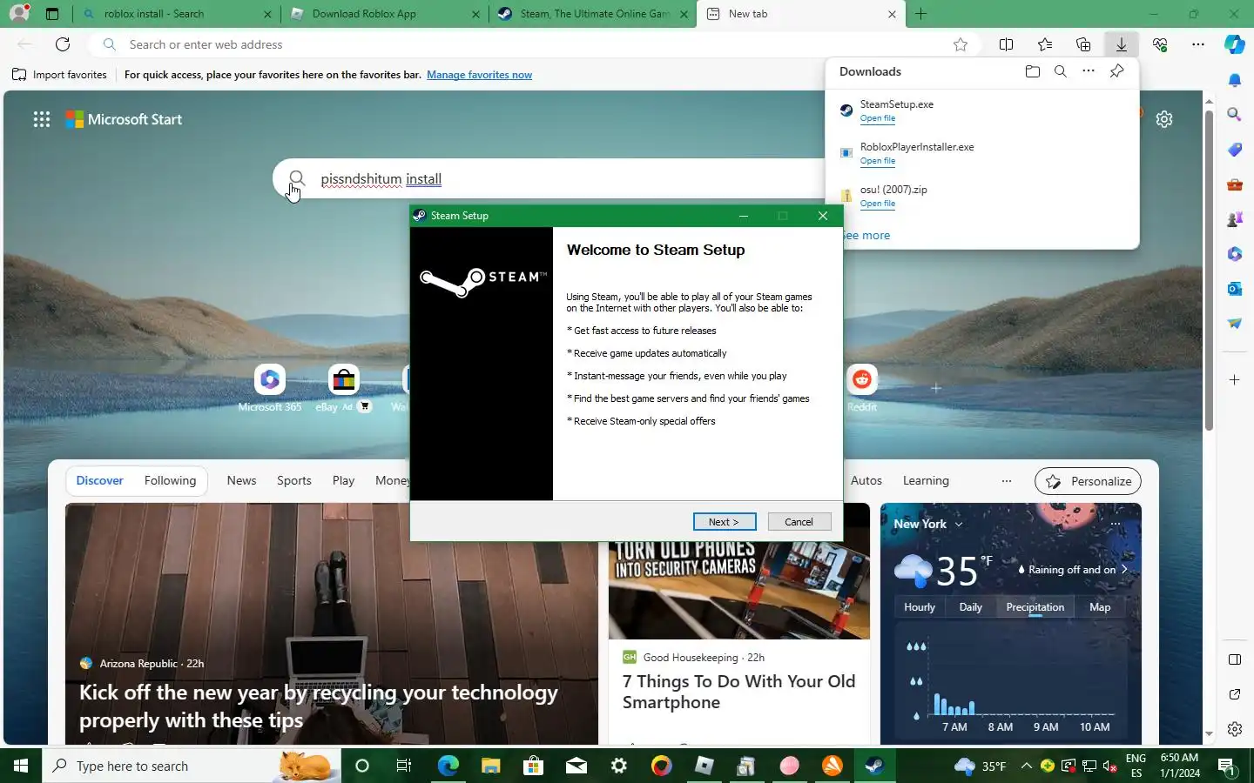
Task: Open the sidebar notifications bell
Action: (1235, 80)
